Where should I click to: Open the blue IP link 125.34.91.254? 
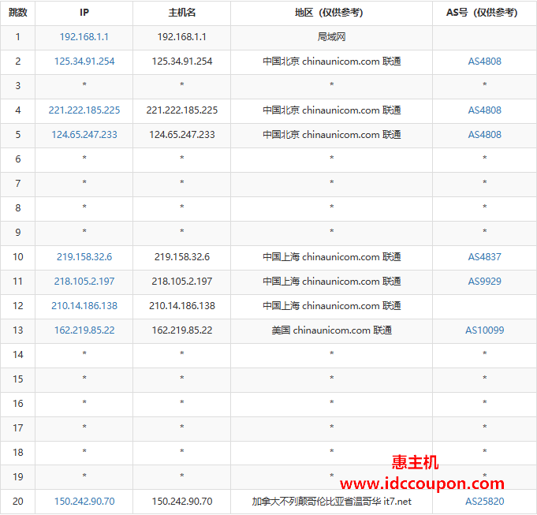click(84, 62)
